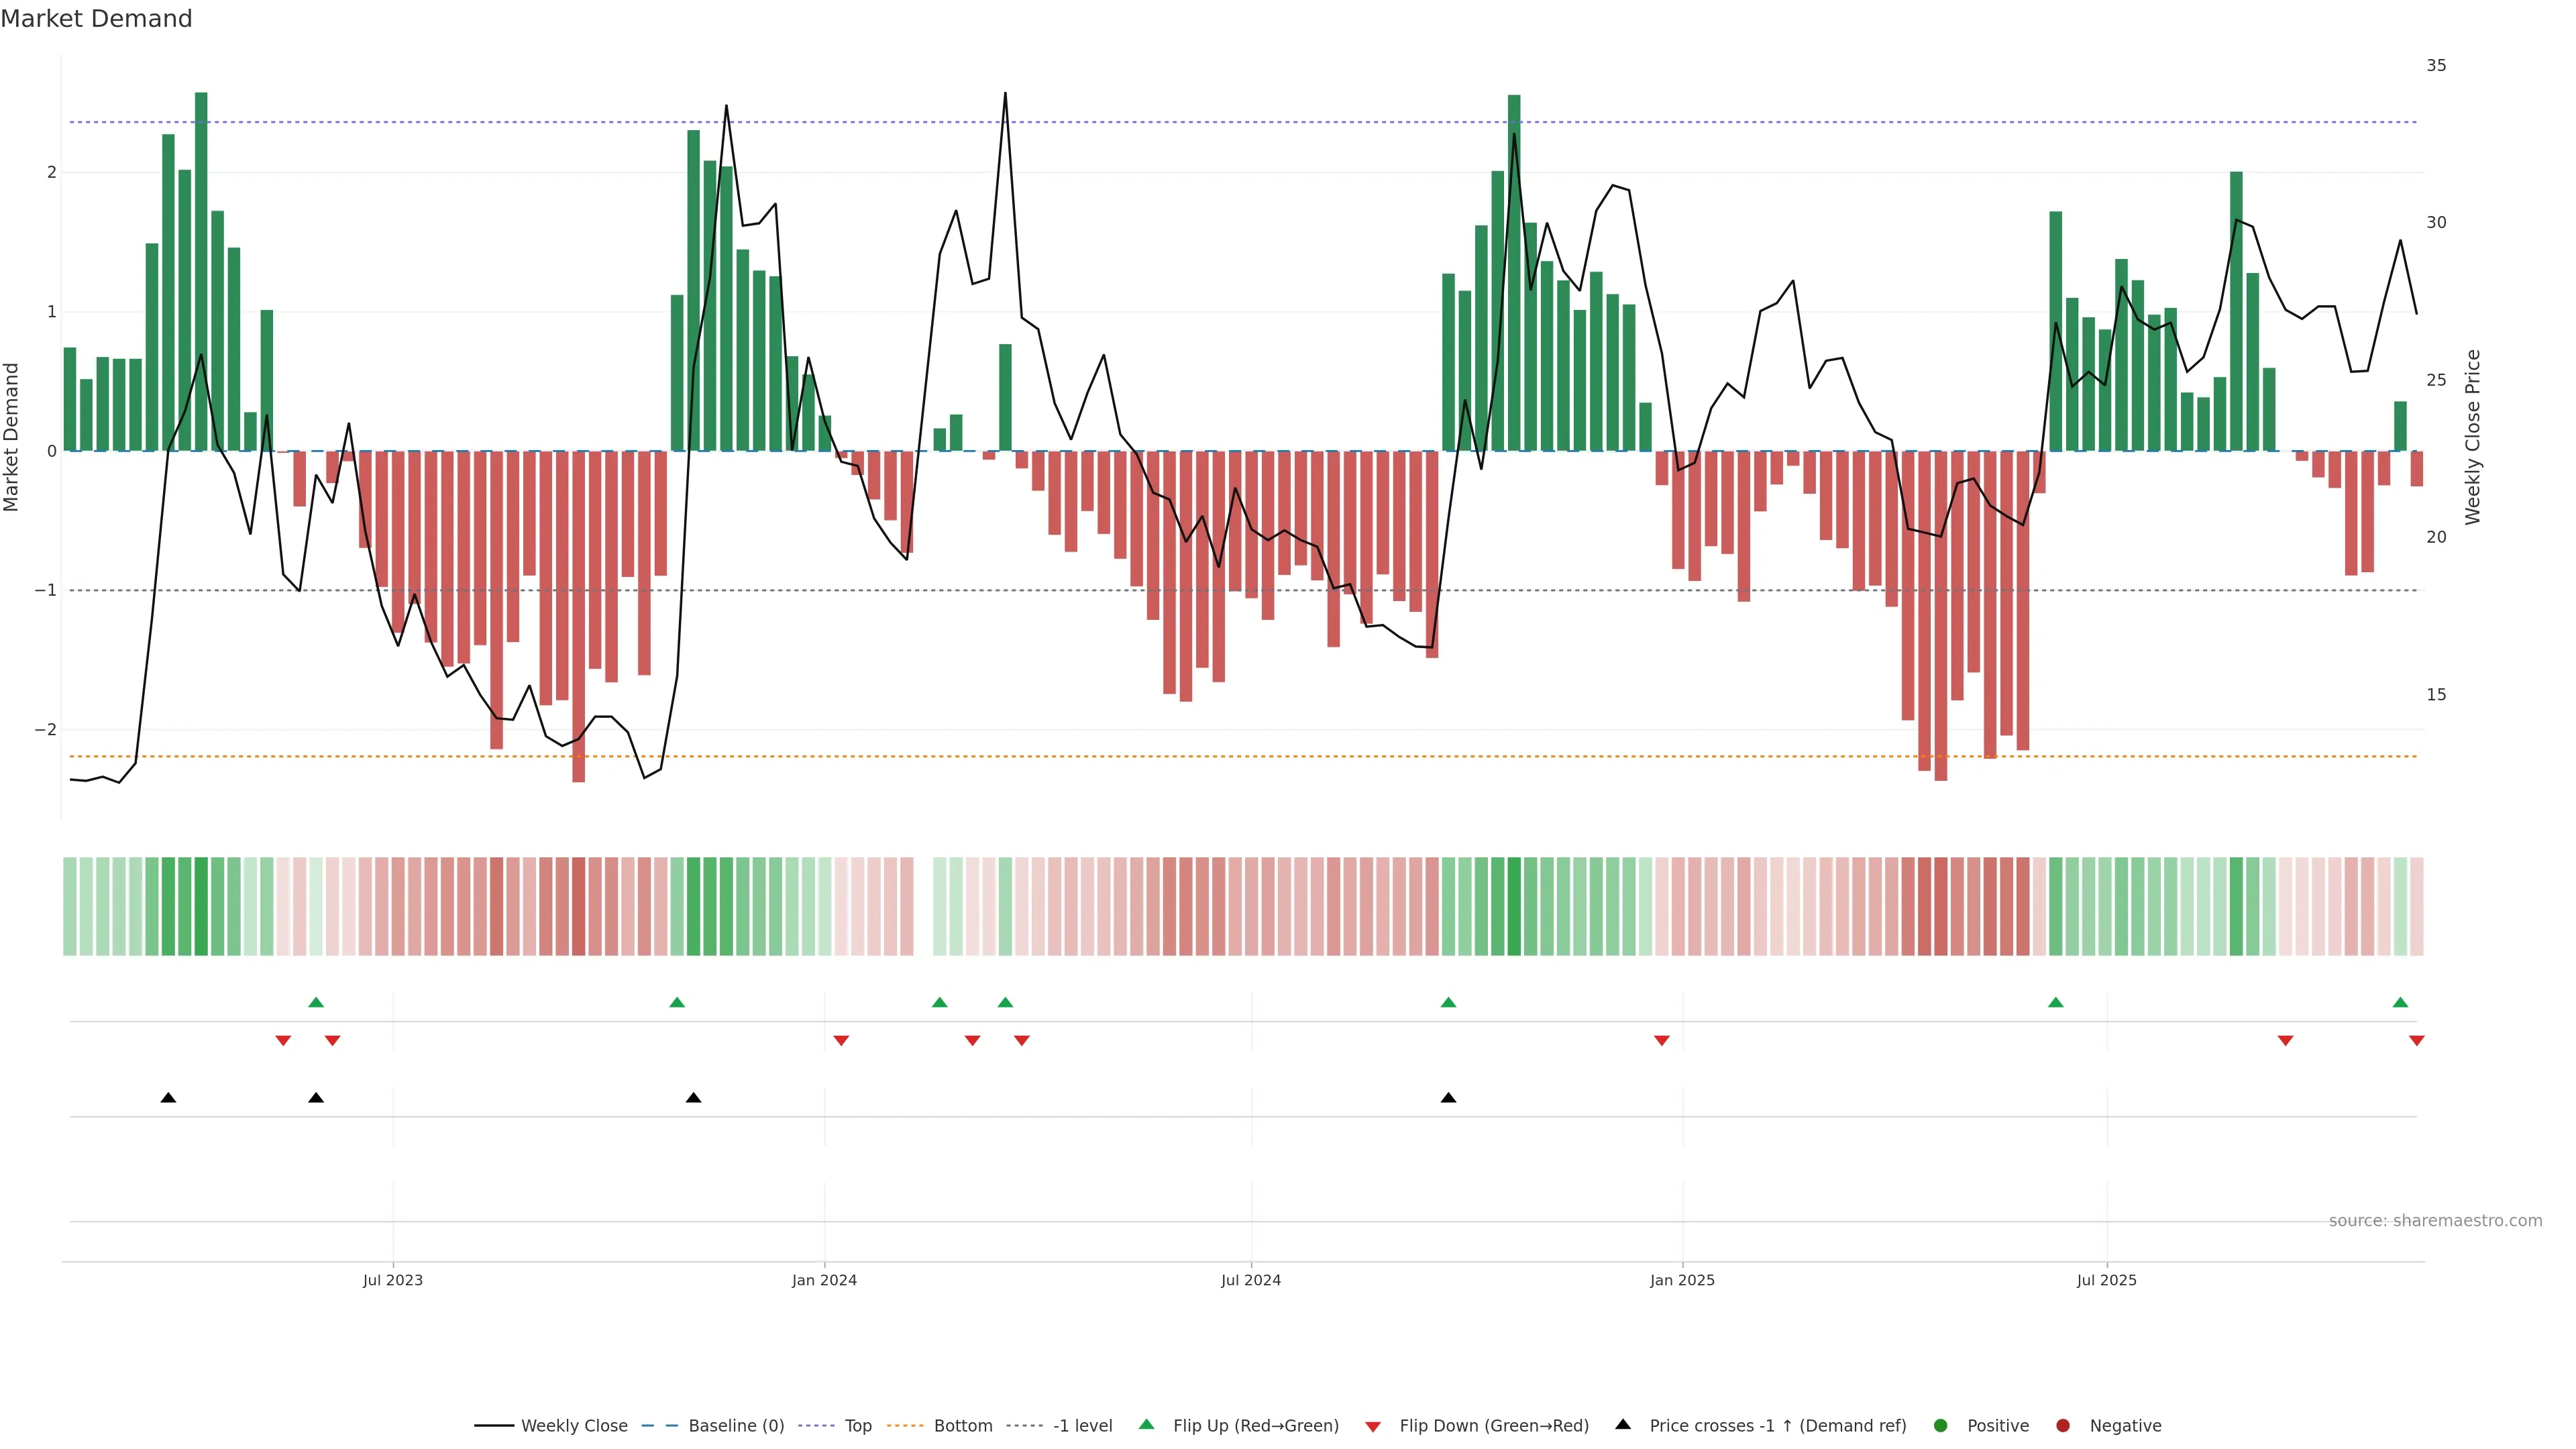Click the Flip Up green triangle legend icon

click(1146, 1424)
